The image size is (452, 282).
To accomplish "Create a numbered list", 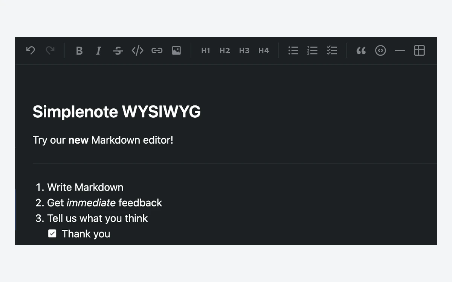I will [312, 50].
